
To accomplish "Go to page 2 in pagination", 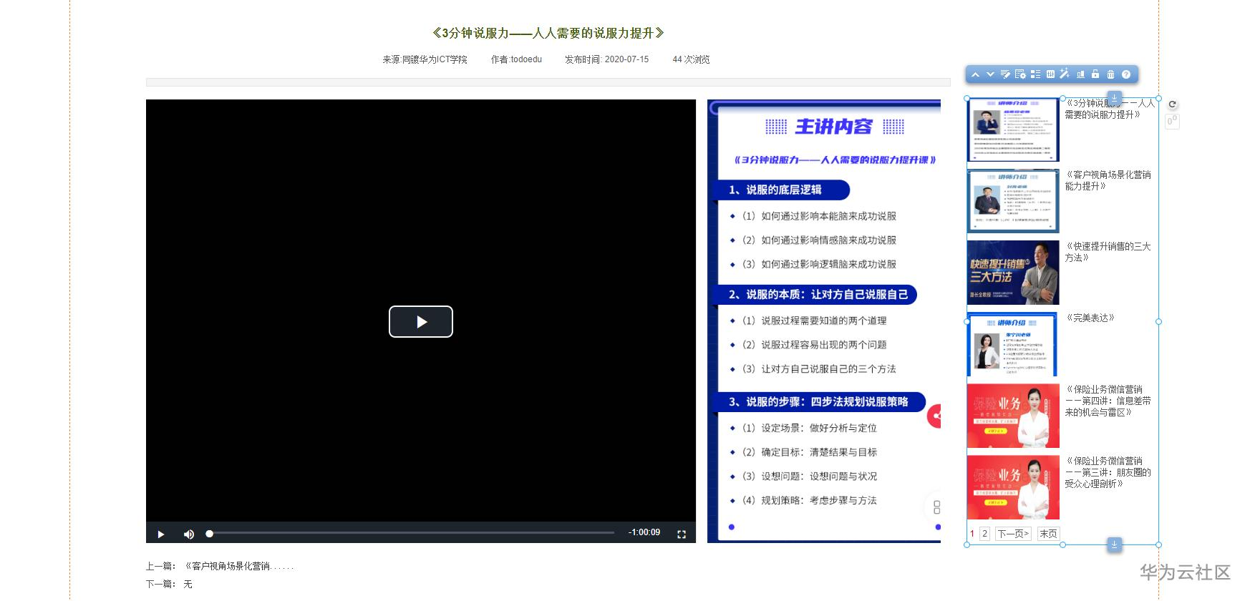I will tap(985, 534).
